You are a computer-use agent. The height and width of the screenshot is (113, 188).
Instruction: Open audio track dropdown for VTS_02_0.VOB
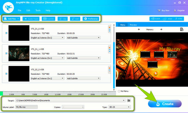coord(47,78)
